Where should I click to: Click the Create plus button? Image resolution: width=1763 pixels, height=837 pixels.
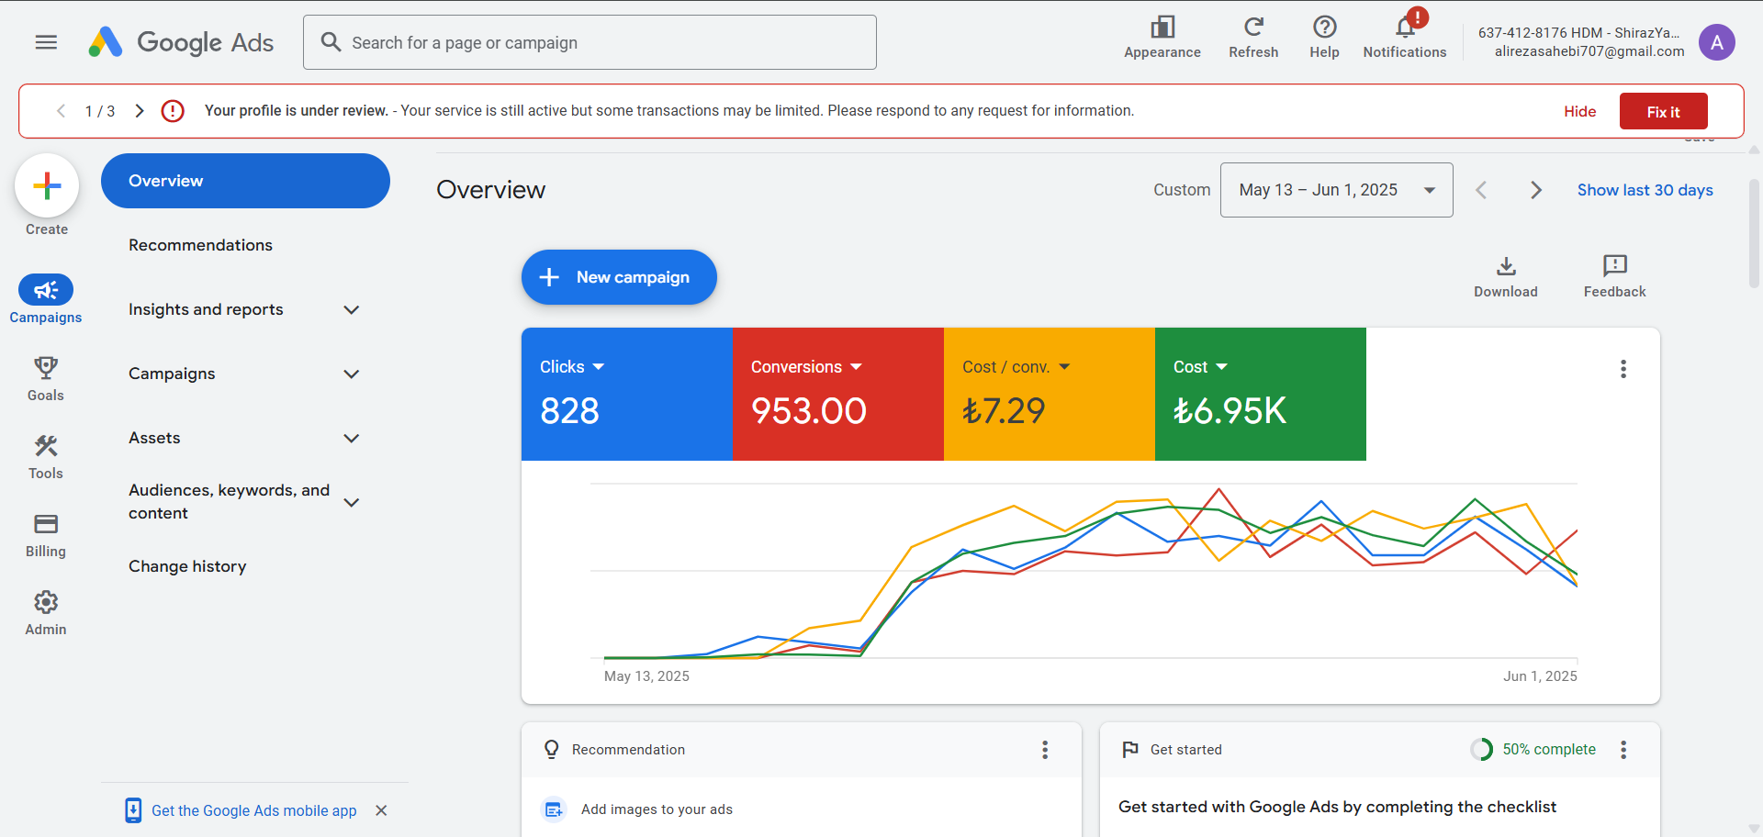[47, 186]
